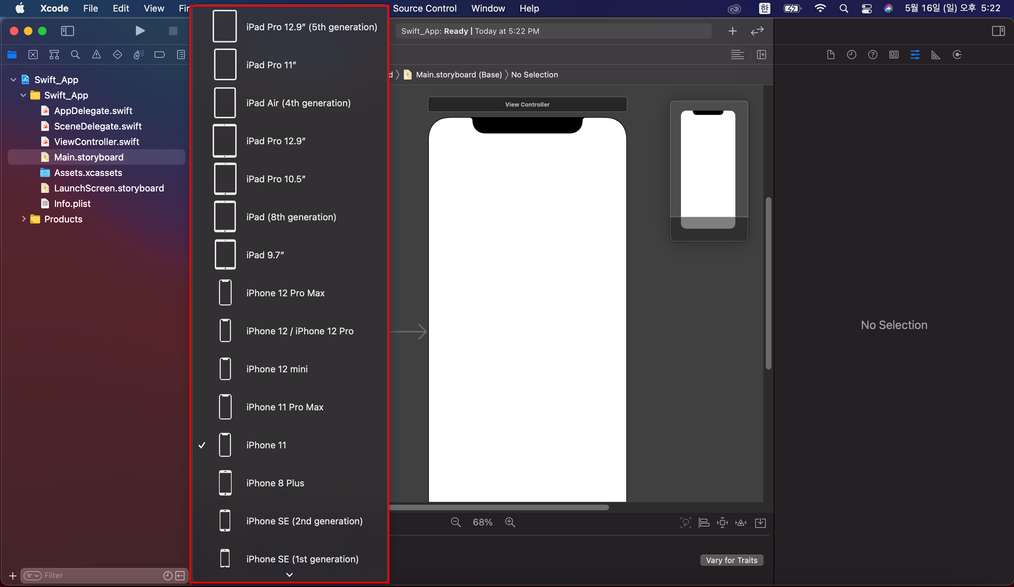Toggle the right inspector panel
This screenshot has width=1014, height=587.
(x=998, y=31)
